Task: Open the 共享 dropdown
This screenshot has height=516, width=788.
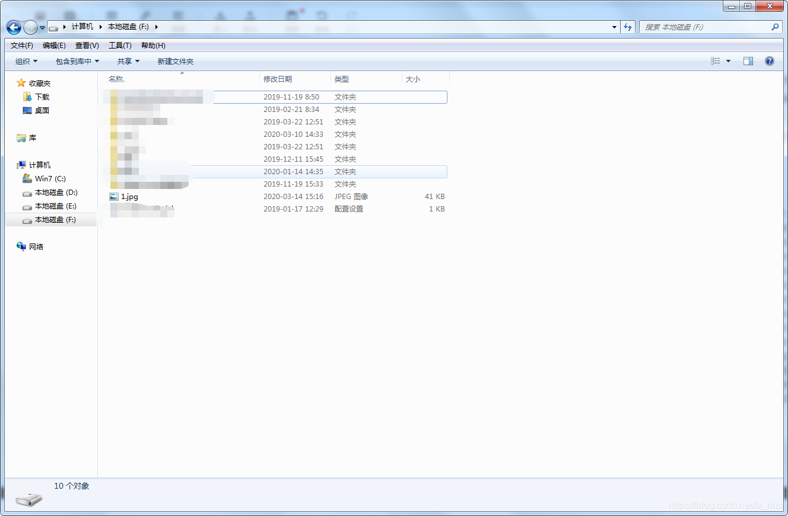Action: pos(128,61)
